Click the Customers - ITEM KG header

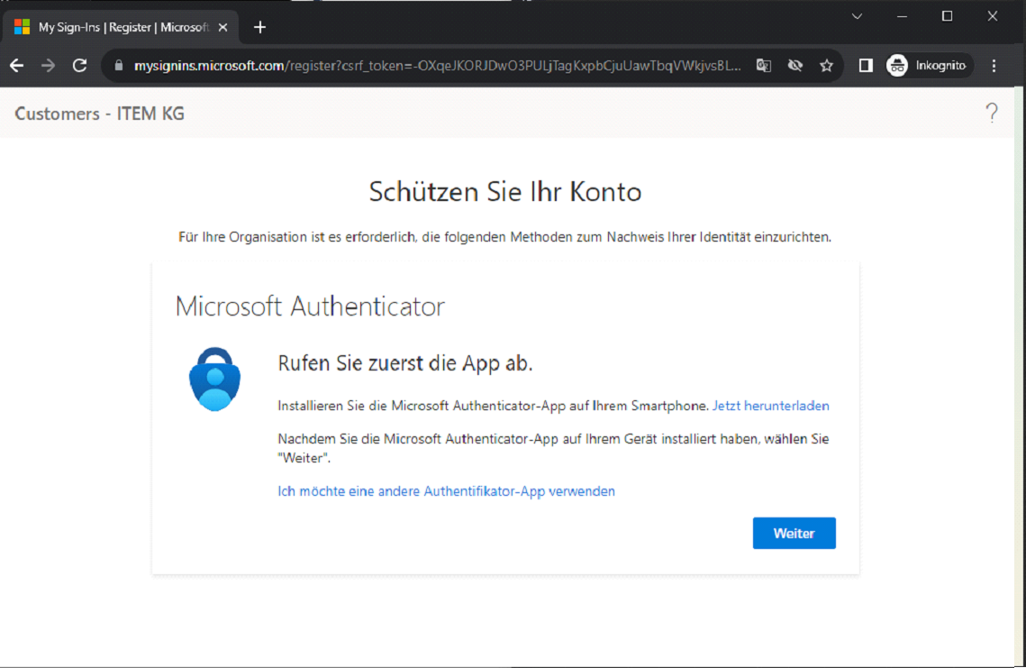(x=99, y=114)
